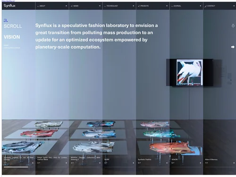The height and width of the screenshot is (177, 236).
Task: Click the URL at top-left corner
Action: click(8, 1)
